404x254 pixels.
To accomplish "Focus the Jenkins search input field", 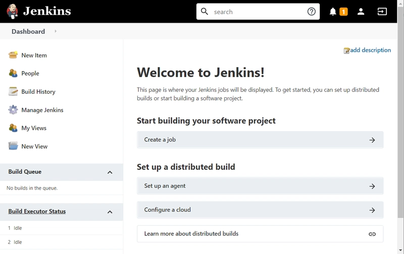I will pos(258,12).
